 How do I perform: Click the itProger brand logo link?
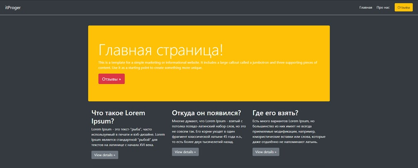coord(13,8)
